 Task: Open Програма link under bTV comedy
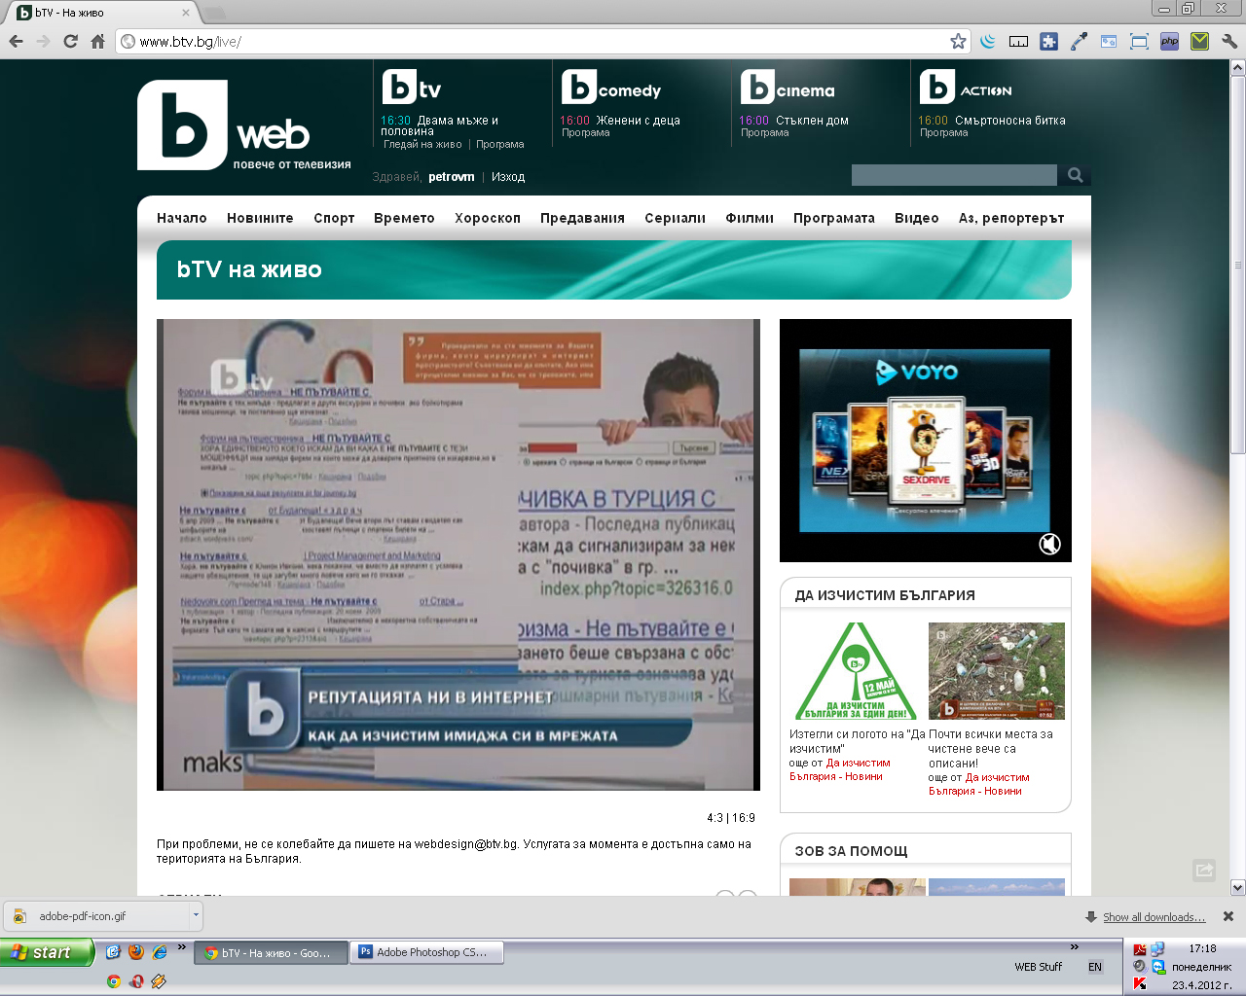click(x=586, y=132)
